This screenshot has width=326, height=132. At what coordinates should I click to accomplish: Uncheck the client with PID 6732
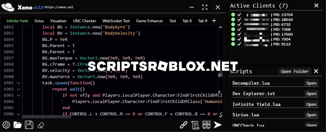click(239, 24)
